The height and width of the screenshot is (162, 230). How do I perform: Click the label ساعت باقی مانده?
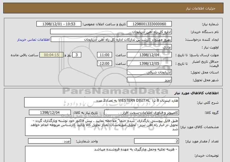[x=24, y=55]
